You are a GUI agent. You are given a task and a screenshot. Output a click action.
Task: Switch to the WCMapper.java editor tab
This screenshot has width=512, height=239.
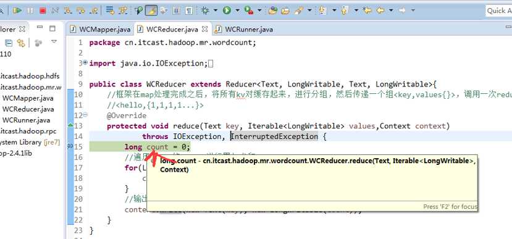pyautogui.click(x=101, y=30)
